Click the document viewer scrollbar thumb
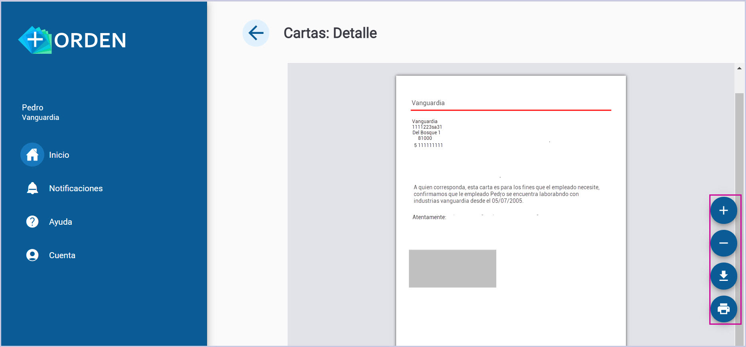The width and height of the screenshot is (746, 347). pos(739,199)
